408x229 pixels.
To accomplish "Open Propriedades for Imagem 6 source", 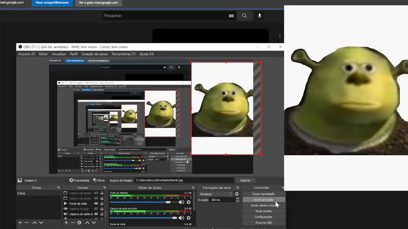I will click(79, 180).
